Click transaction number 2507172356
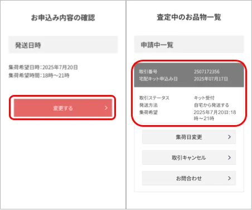This screenshot has width=252, height=210. pos(206,71)
